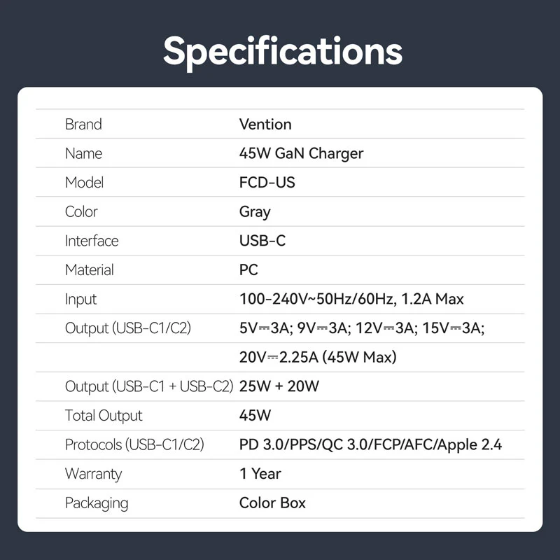
Task: Select the Gray color value
Action: pyautogui.click(x=255, y=212)
